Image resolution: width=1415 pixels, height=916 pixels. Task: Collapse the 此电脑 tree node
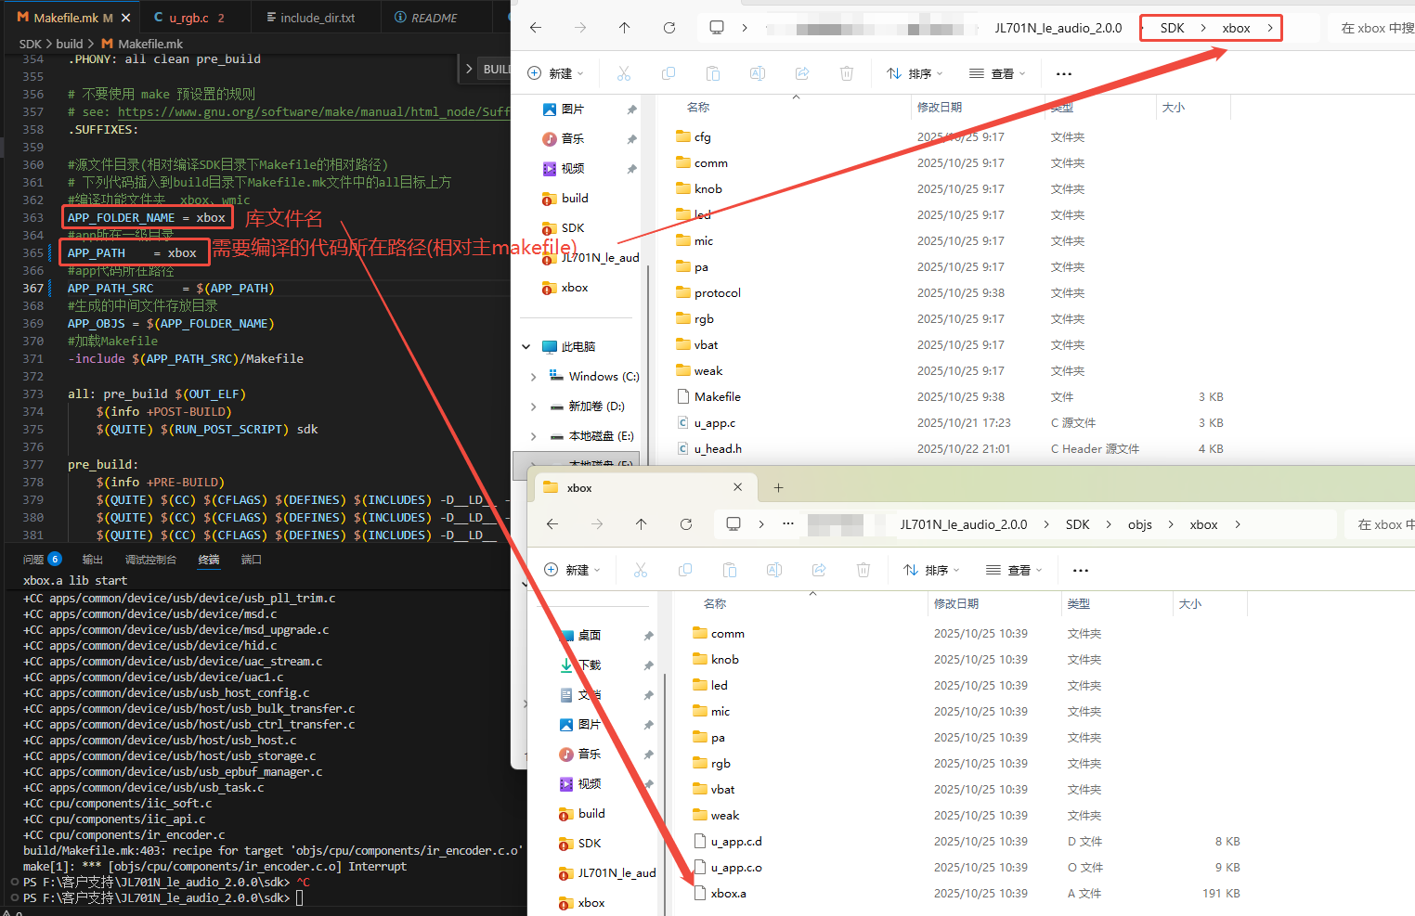[x=526, y=347]
